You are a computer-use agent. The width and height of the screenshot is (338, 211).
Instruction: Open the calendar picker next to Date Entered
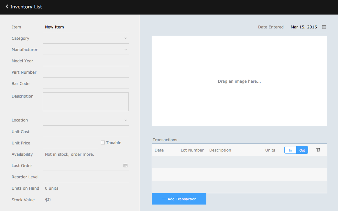pos(324,27)
